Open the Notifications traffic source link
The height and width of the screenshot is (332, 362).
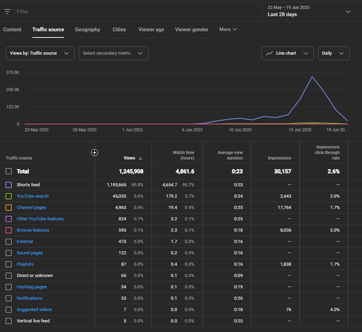(29, 298)
